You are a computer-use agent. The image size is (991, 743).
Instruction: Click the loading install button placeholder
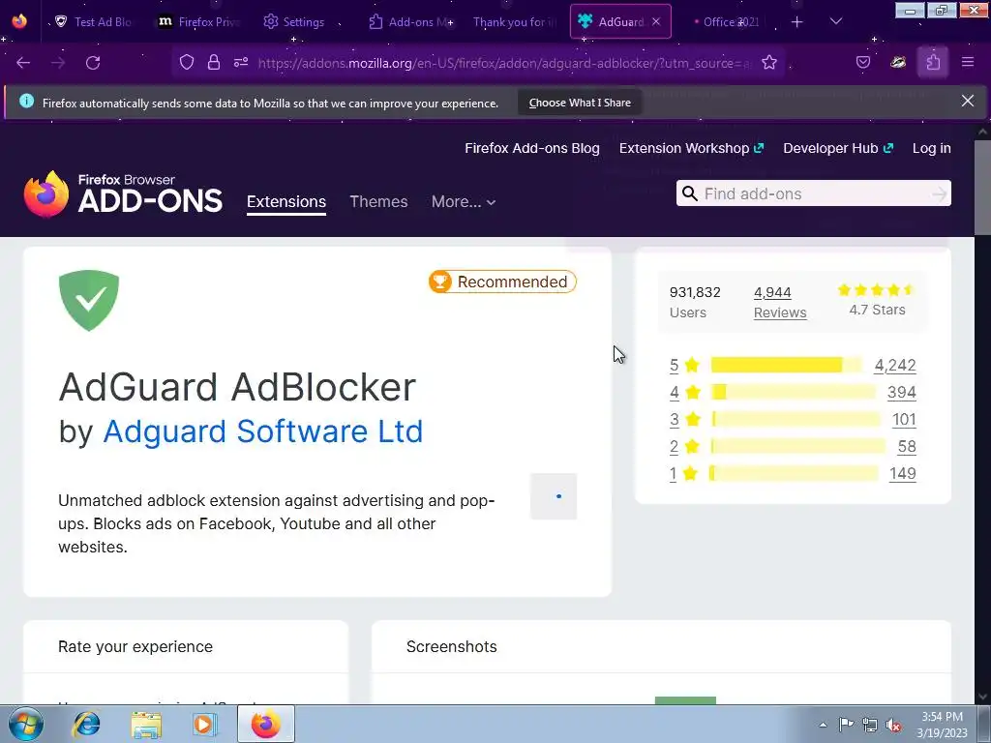(554, 496)
